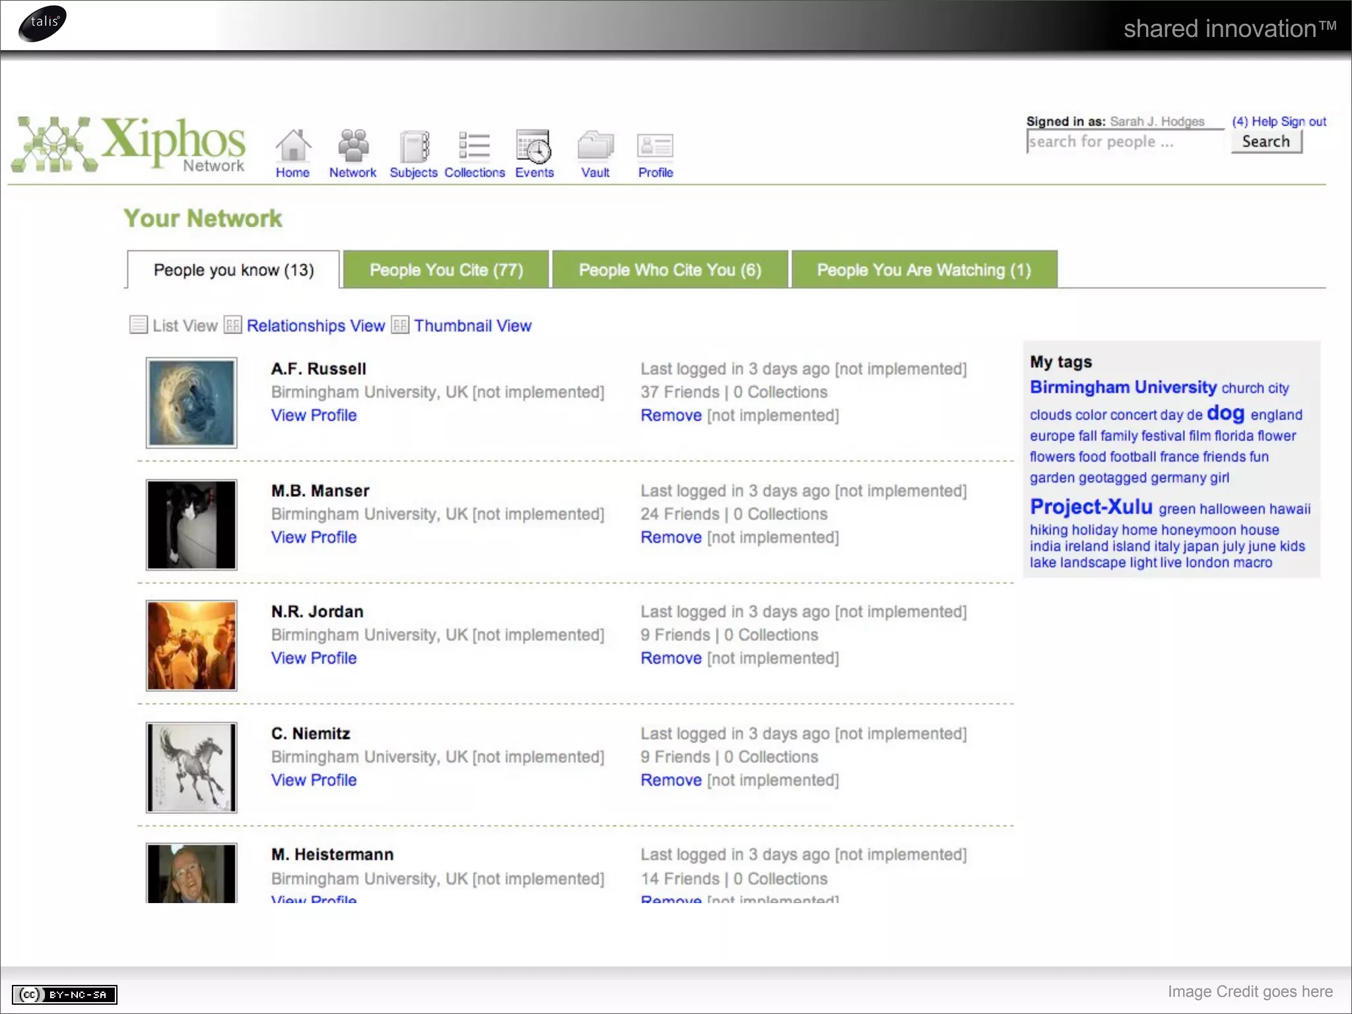Click the List View icon

139,325
